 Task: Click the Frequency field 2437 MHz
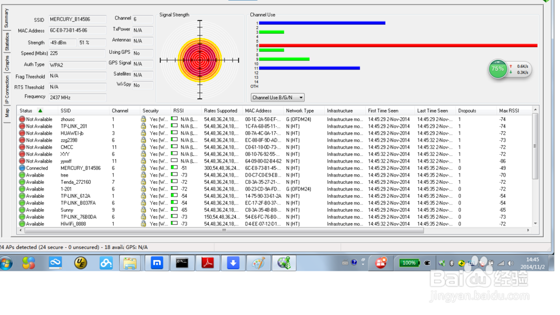[x=77, y=98]
